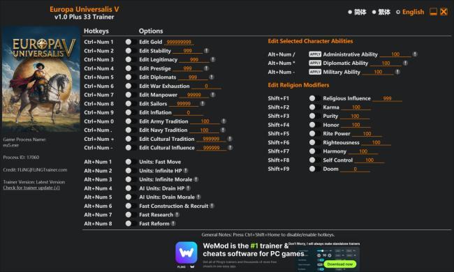Click the Edit Manpower value field

click(193, 95)
